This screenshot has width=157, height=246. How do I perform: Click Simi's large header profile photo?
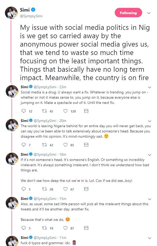tap(11, 13)
